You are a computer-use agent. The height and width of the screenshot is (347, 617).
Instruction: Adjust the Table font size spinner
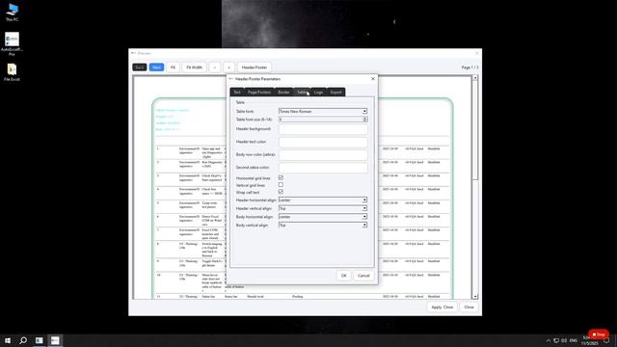coord(364,120)
